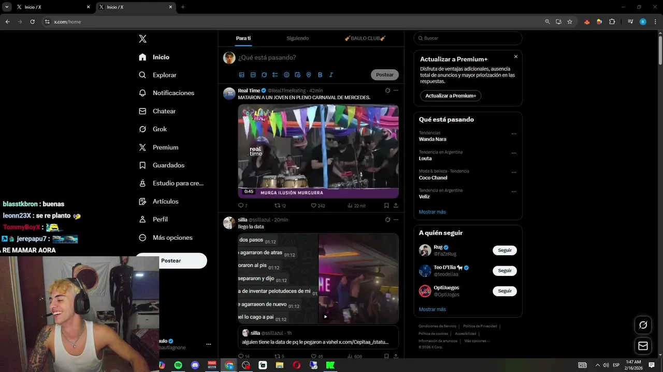Click Grok icon on silla post
This screenshot has width=663, height=372.
[x=387, y=220]
